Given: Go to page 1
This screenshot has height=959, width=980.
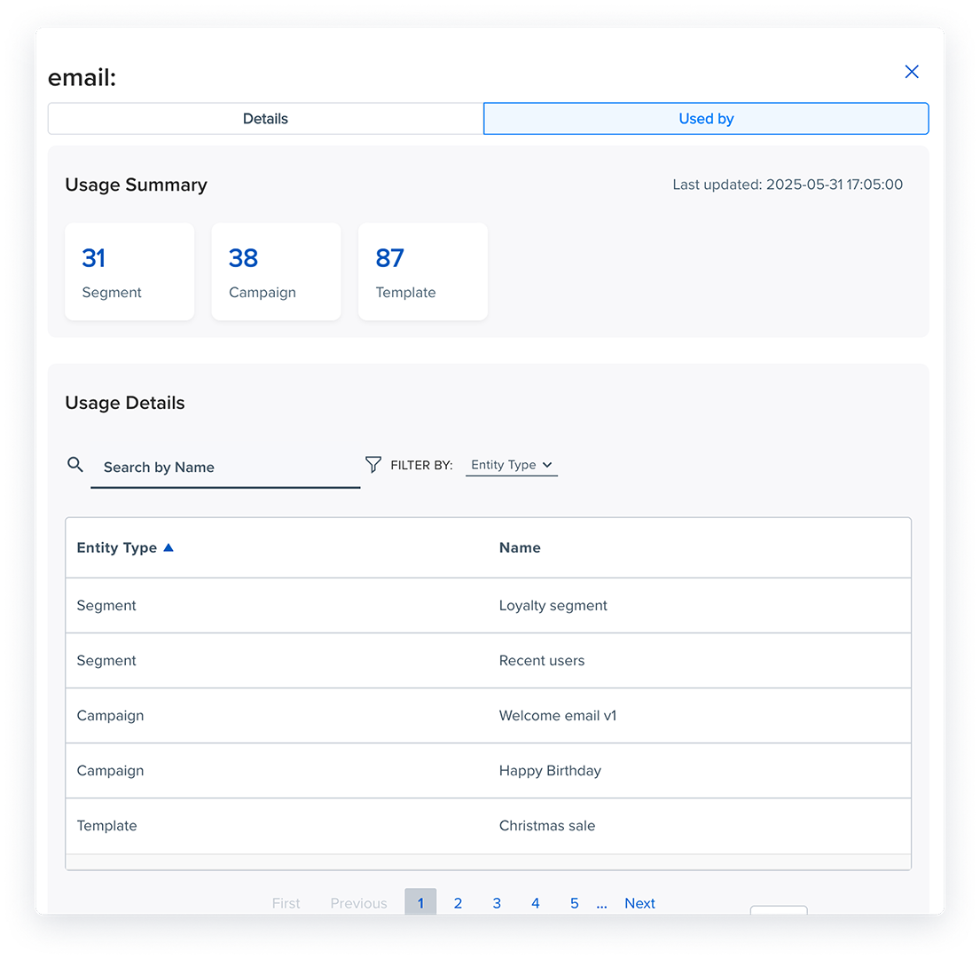Looking at the screenshot, I should [x=420, y=903].
